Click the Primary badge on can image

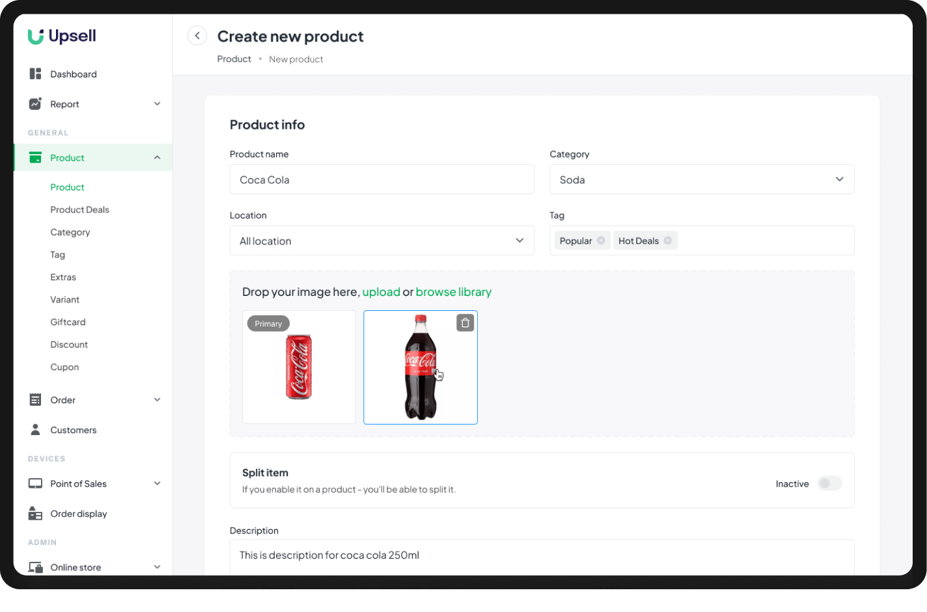[268, 323]
